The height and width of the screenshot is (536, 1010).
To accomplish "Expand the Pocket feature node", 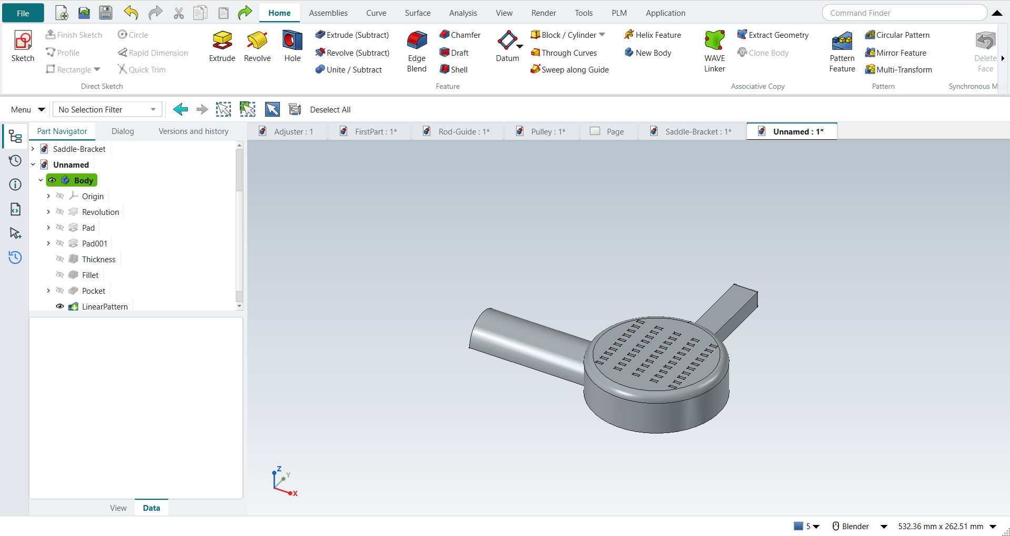I will coord(48,291).
